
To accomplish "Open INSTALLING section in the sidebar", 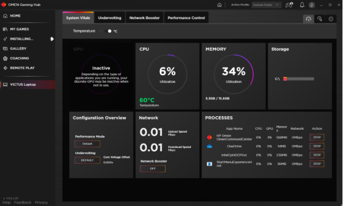I will tap(21, 39).
